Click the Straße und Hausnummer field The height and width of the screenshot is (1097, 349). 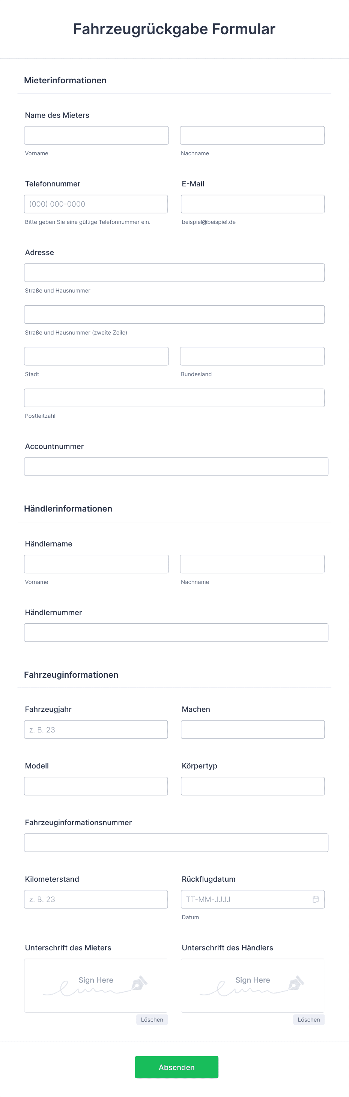point(174,273)
